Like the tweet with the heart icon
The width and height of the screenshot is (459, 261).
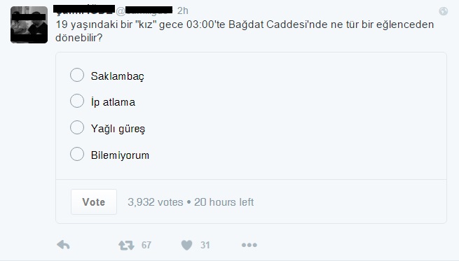[x=187, y=245]
